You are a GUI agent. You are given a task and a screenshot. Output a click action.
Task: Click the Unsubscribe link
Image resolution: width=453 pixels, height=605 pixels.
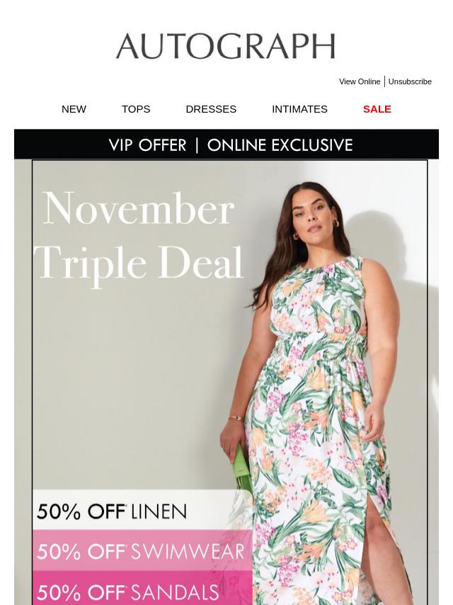[410, 81]
